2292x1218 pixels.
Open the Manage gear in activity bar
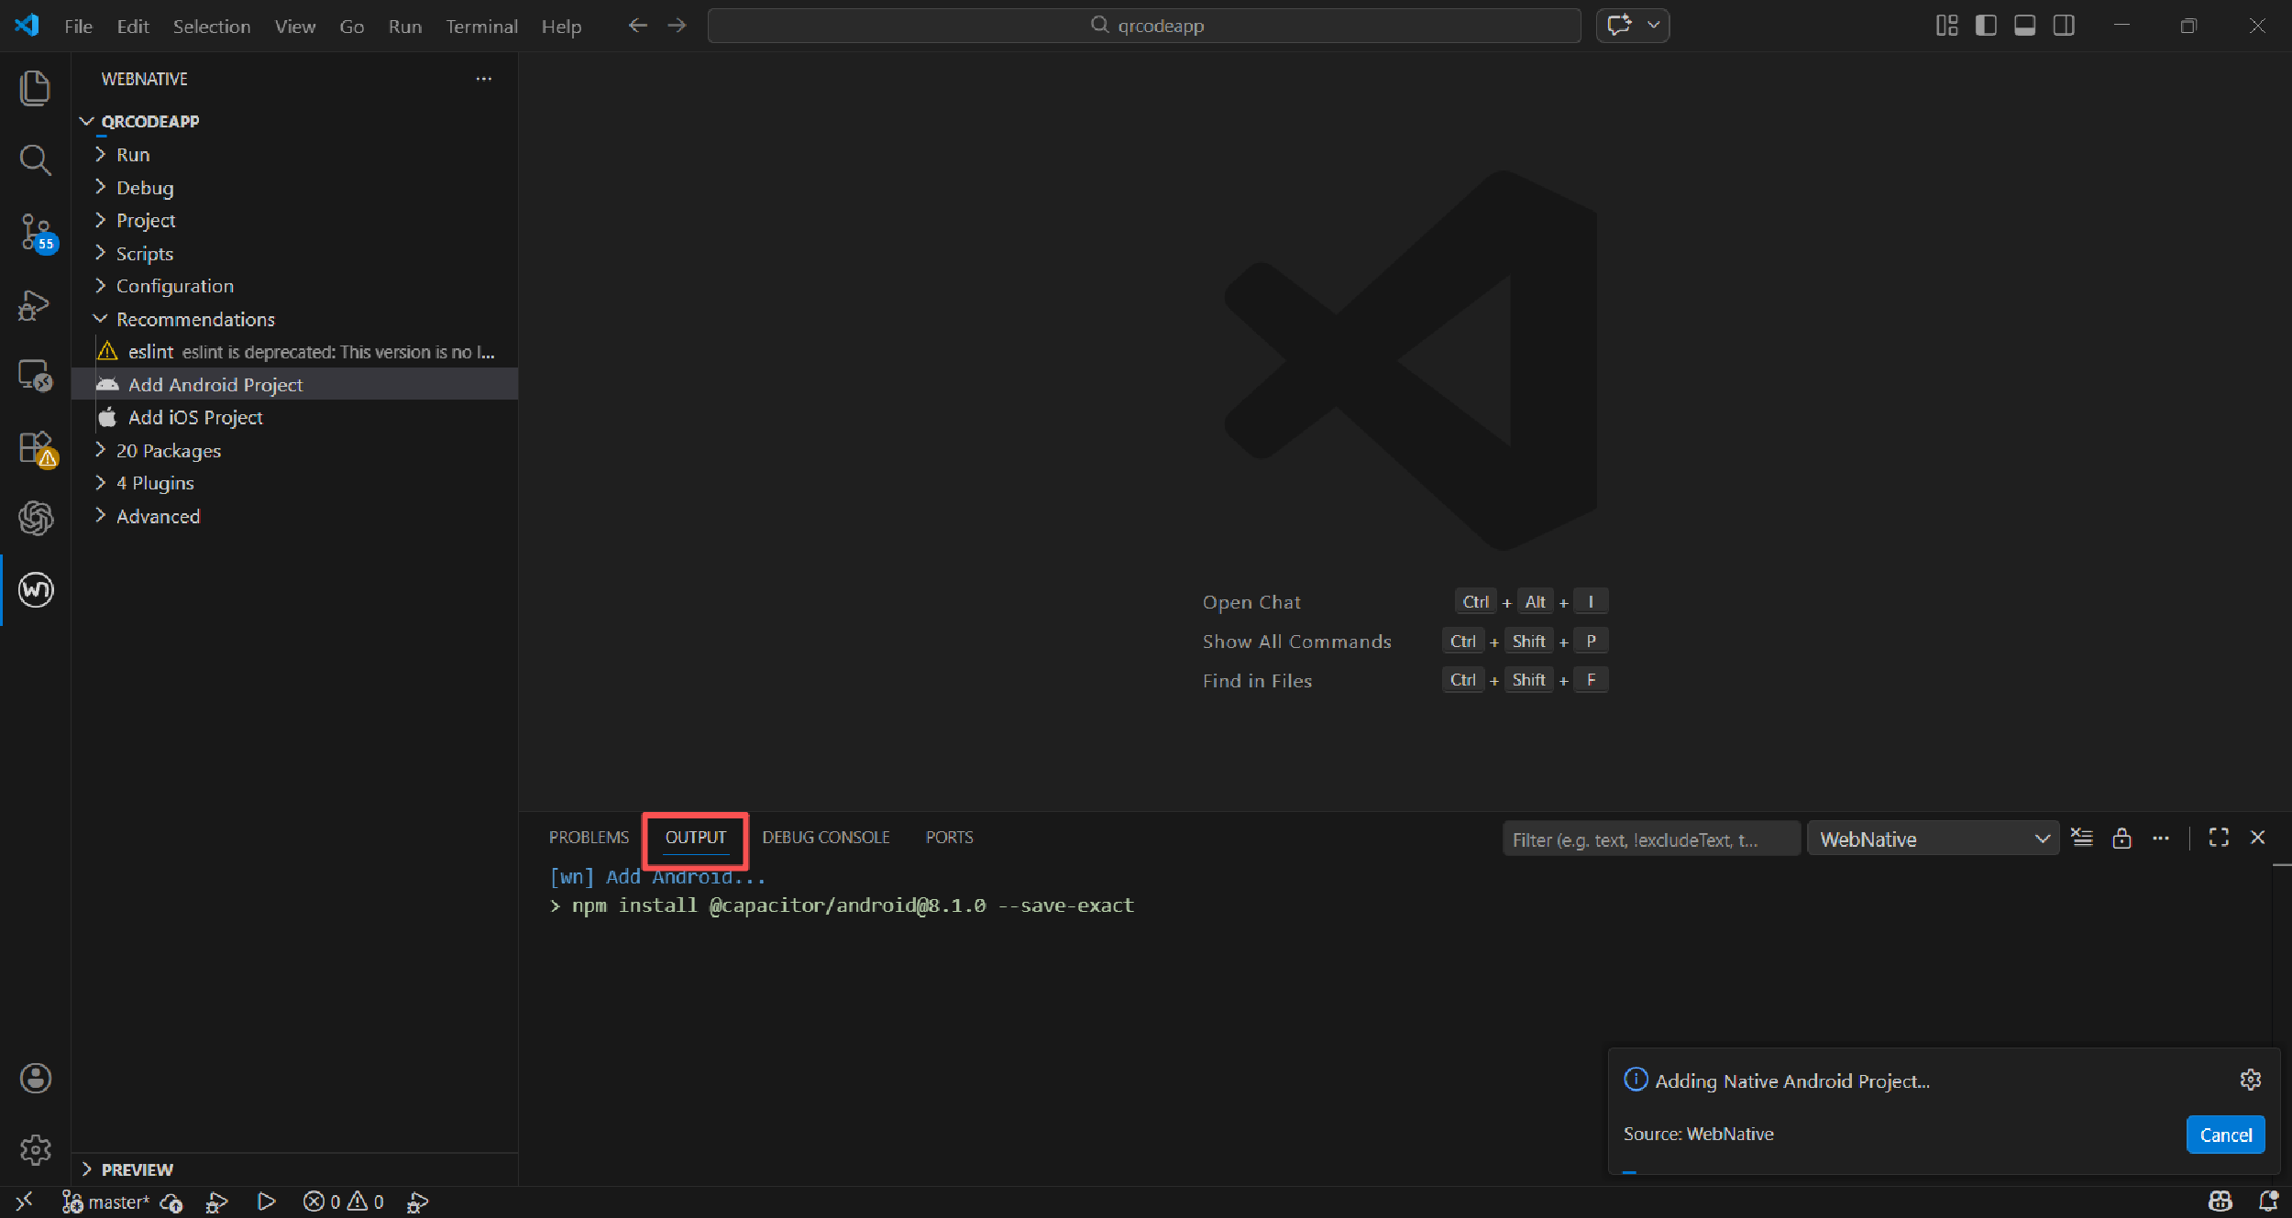[36, 1149]
